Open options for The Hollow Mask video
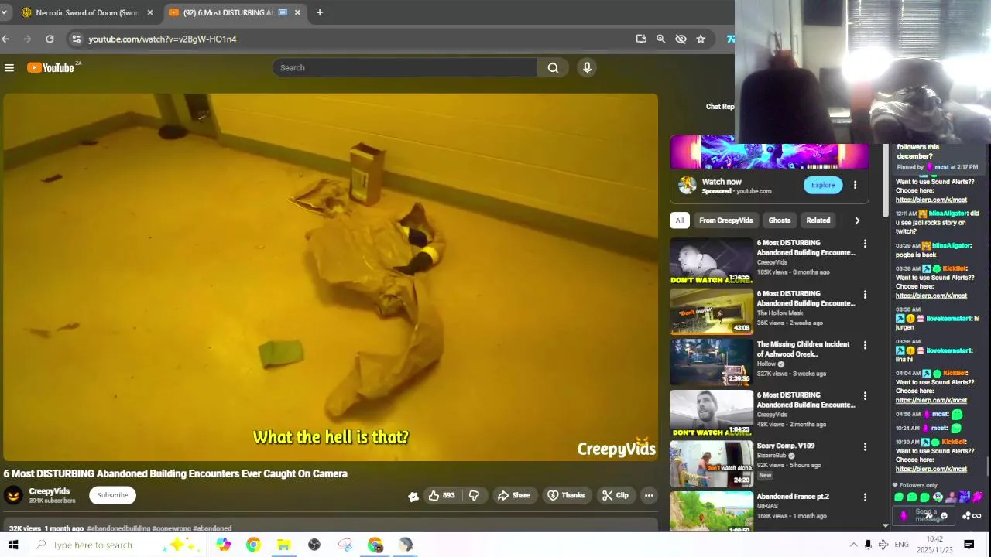This screenshot has height=557, width=991. [x=865, y=295]
